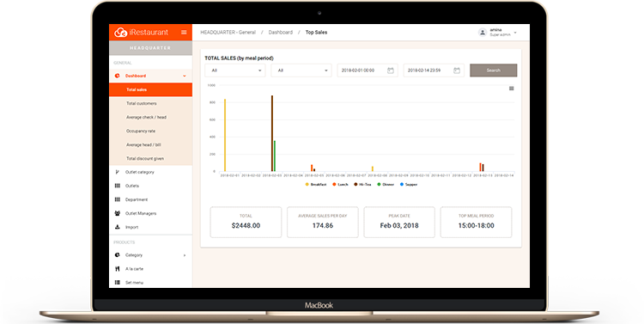The width and height of the screenshot is (644, 324).
Task: Open the start date calendar icon
Action: click(x=391, y=70)
